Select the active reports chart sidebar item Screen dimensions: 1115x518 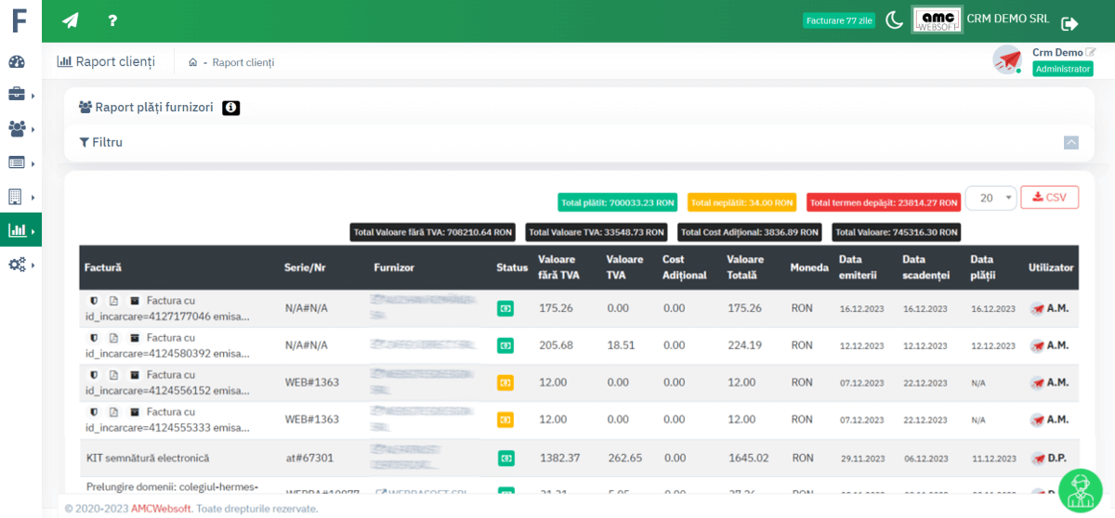click(x=17, y=230)
